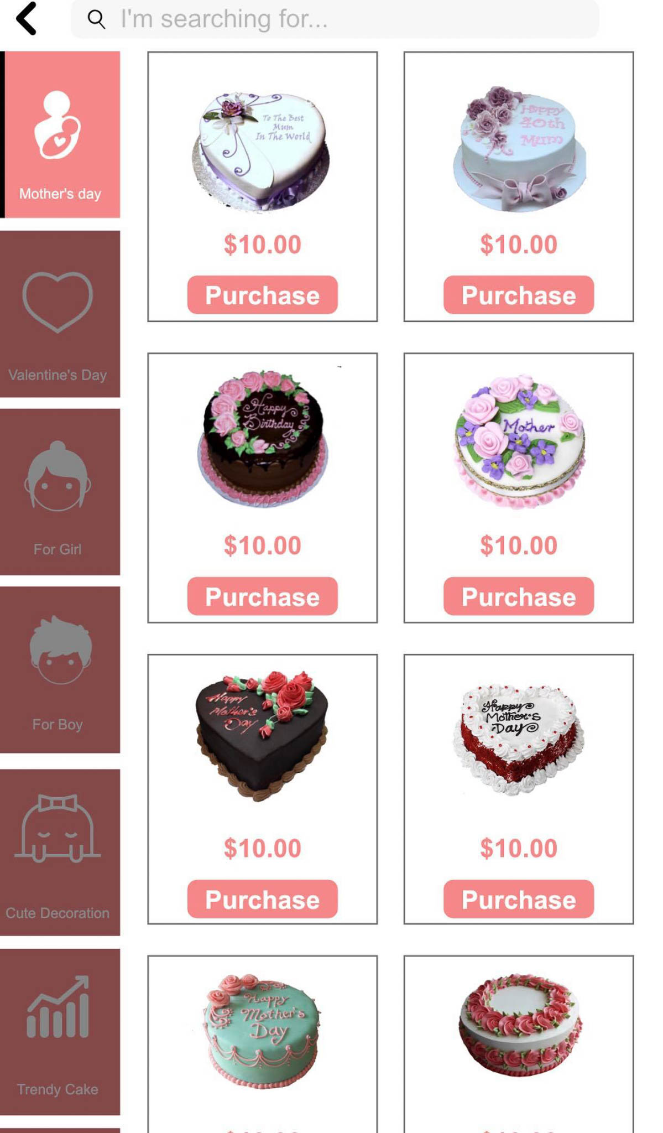Screen dimensions: 663x1133
Task: Purchase the Best Mum heart cake
Action: point(262,295)
